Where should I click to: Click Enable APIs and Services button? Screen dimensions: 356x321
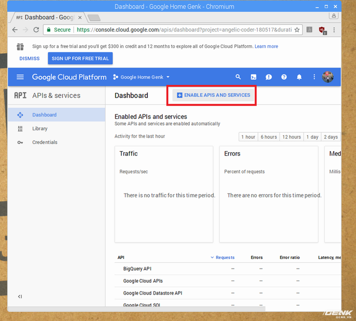click(x=214, y=95)
